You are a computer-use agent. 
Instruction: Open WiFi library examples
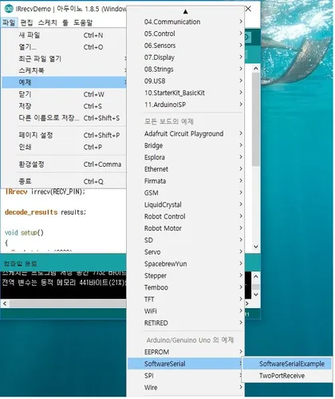point(186,311)
